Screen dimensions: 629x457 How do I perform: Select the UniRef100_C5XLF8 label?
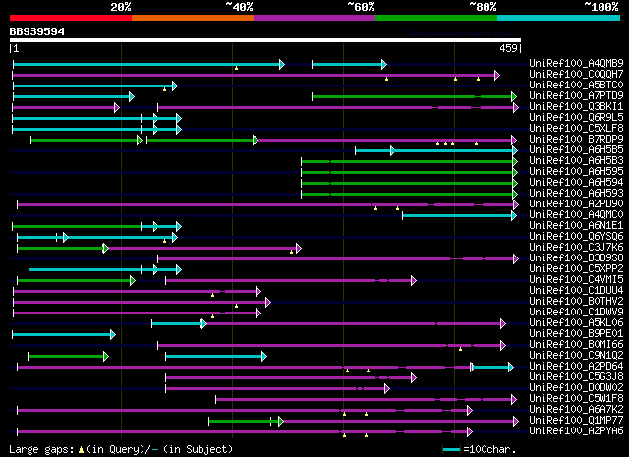coord(576,128)
